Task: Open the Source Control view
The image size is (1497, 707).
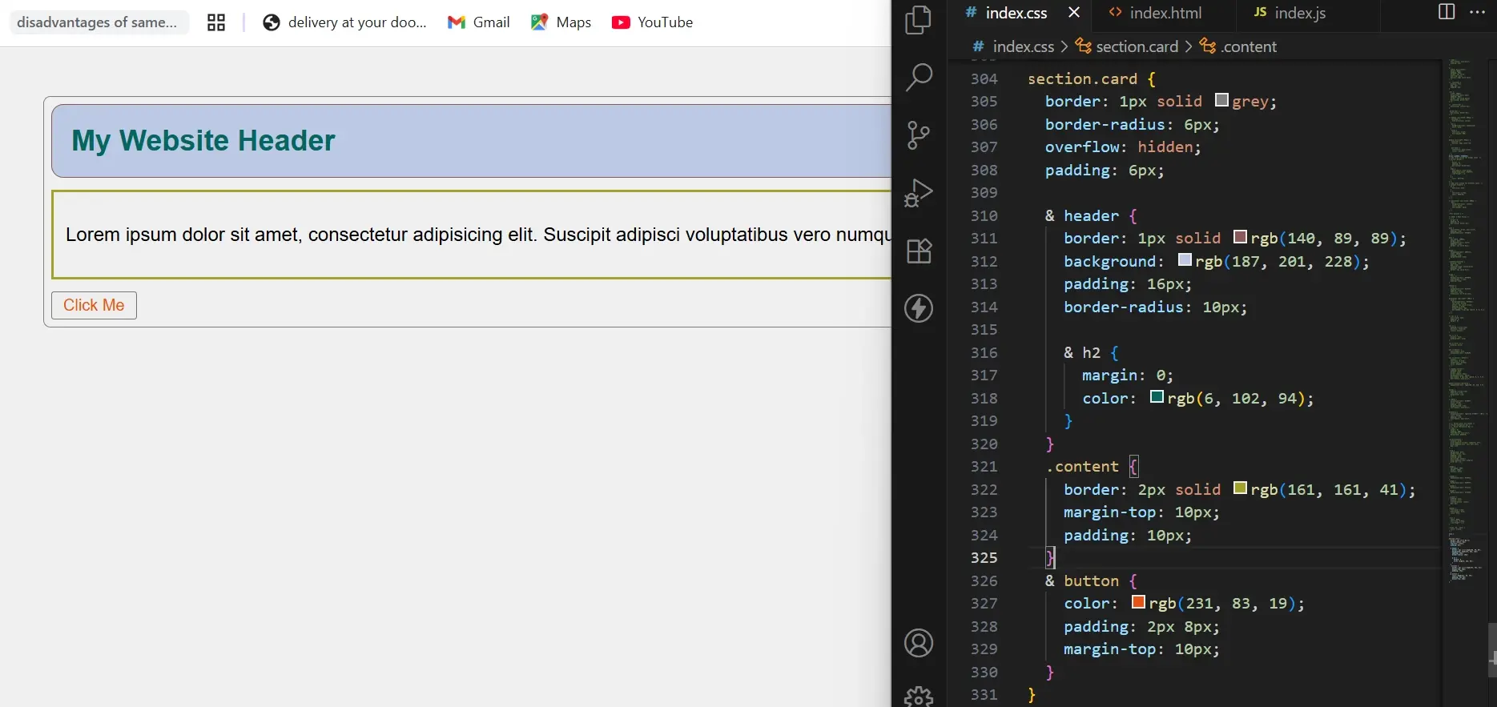Action: click(919, 135)
